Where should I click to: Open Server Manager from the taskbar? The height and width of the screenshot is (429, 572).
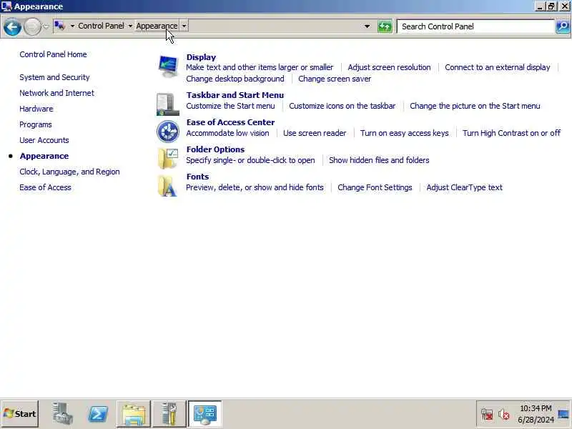point(62,414)
